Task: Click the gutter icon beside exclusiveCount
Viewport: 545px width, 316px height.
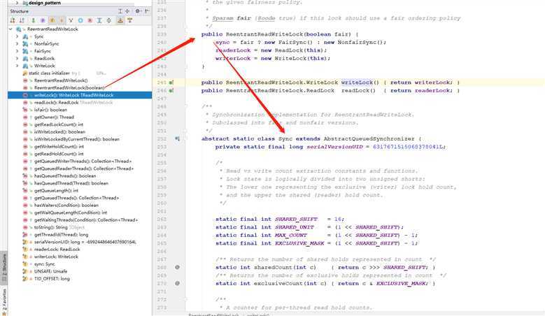Action: click(x=177, y=283)
